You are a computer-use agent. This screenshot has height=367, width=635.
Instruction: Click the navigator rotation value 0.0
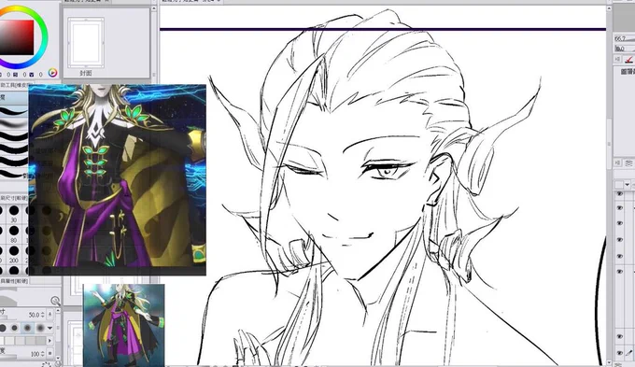click(620, 49)
